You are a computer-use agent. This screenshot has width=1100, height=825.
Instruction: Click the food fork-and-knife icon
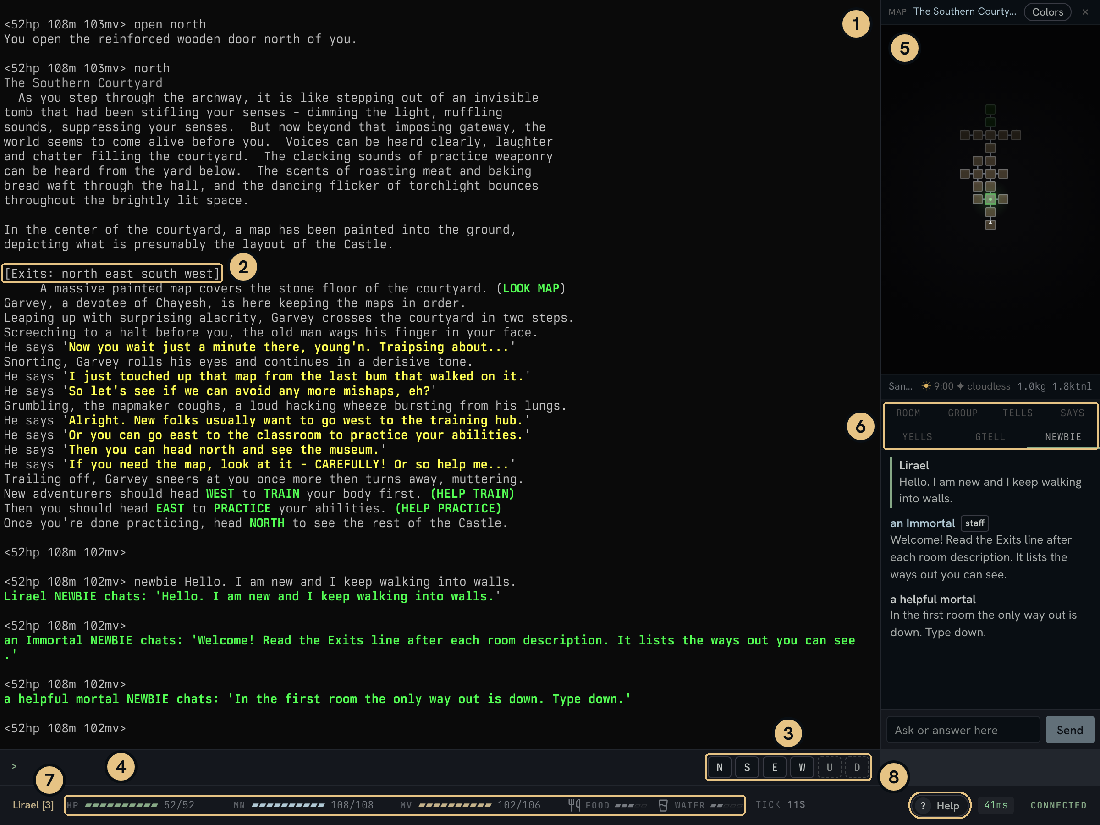coord(574,805)
